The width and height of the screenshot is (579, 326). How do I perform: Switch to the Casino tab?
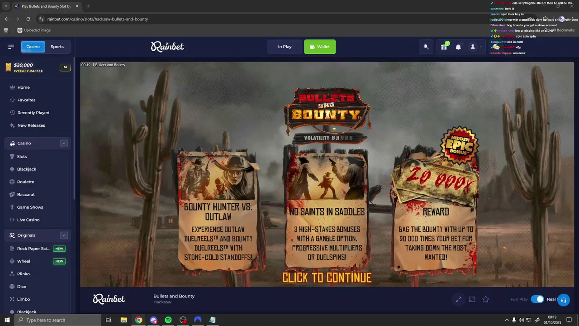click(33, 47)
